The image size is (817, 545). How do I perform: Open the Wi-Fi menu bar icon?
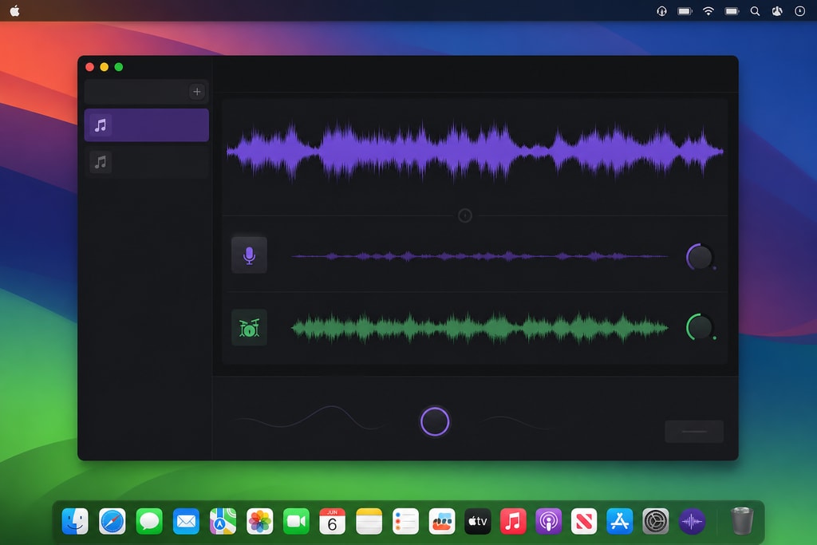708,11
